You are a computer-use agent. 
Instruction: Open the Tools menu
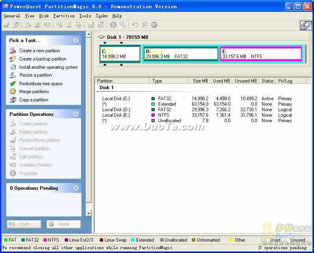(85, 16)
